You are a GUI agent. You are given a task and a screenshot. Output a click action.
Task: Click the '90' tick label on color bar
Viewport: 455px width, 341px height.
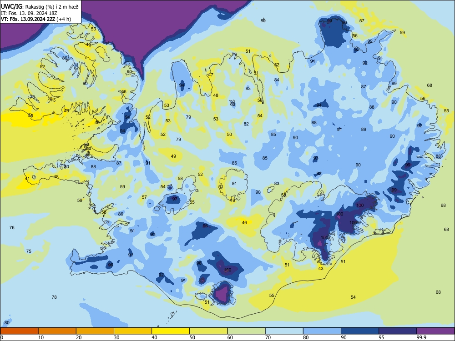344,337
